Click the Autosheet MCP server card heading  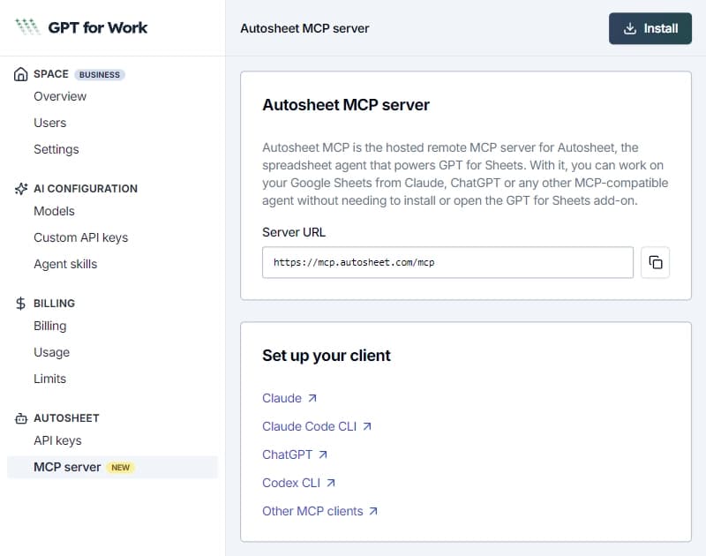[346, 105]
